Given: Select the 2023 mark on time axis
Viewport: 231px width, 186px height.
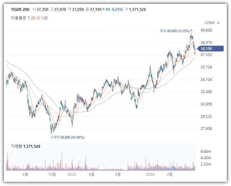Looking at the screenshot, I should [x=71, y=174].
